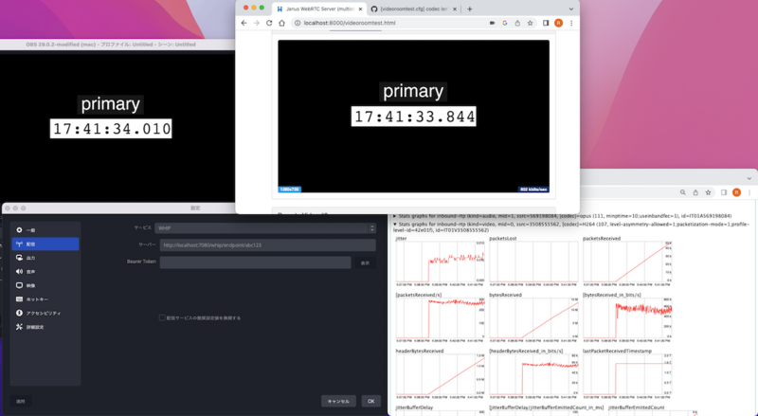Click the OBS preview showing primary timestamp

pos(117,126)
